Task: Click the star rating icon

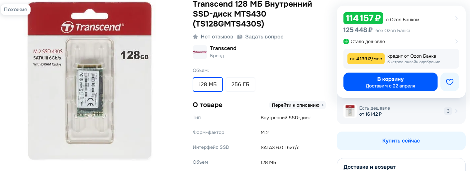Action: (196, 37)
